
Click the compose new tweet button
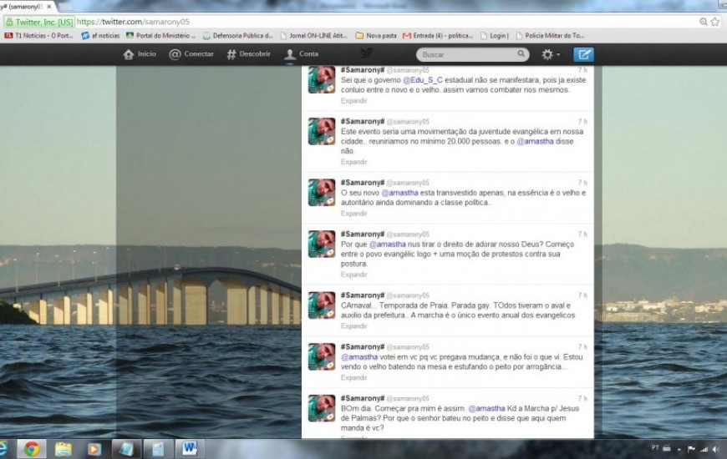pyautogui.click(x=583, y=54)
